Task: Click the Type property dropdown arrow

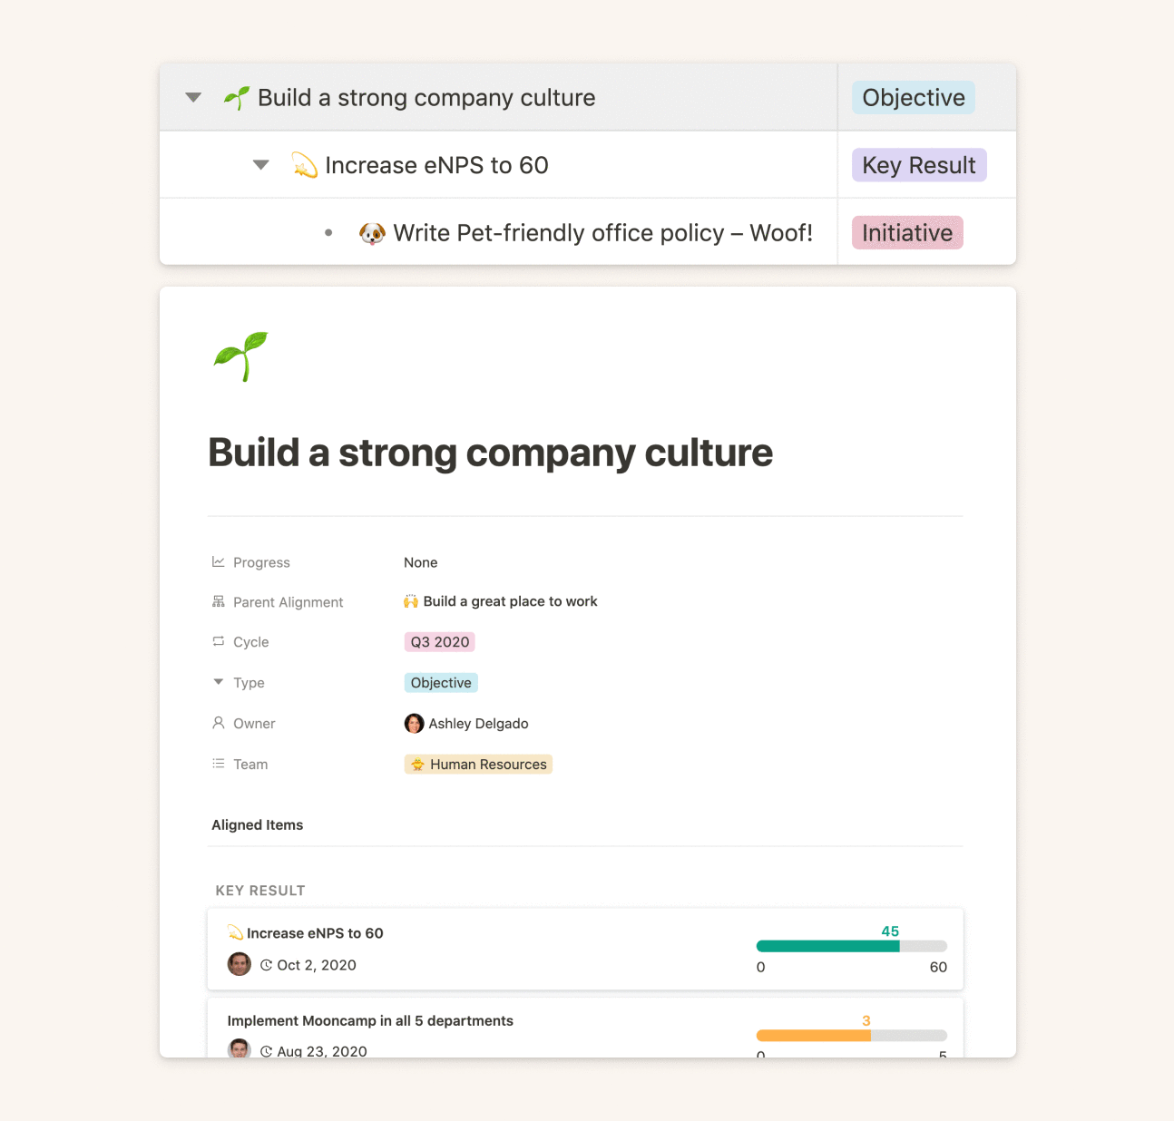Action: [x=218, y=682]
